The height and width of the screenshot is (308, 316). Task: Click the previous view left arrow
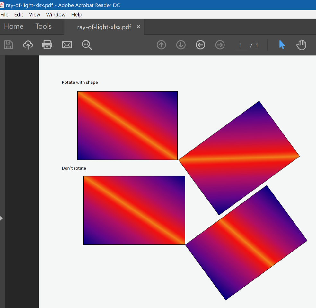pos(200,45)
